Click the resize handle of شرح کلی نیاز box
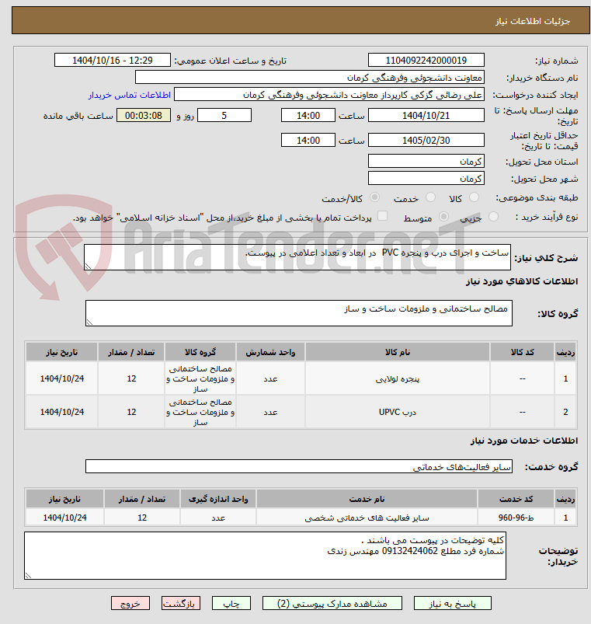Viewport: 591px width, 624px height. (x=89, y=267)
